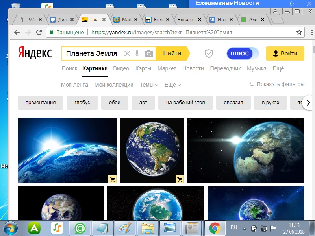This screenshot has width=315, height=236.
Task: Switch to the Mail browser tab
Action: pyautogui.click(x=126, y=20)
